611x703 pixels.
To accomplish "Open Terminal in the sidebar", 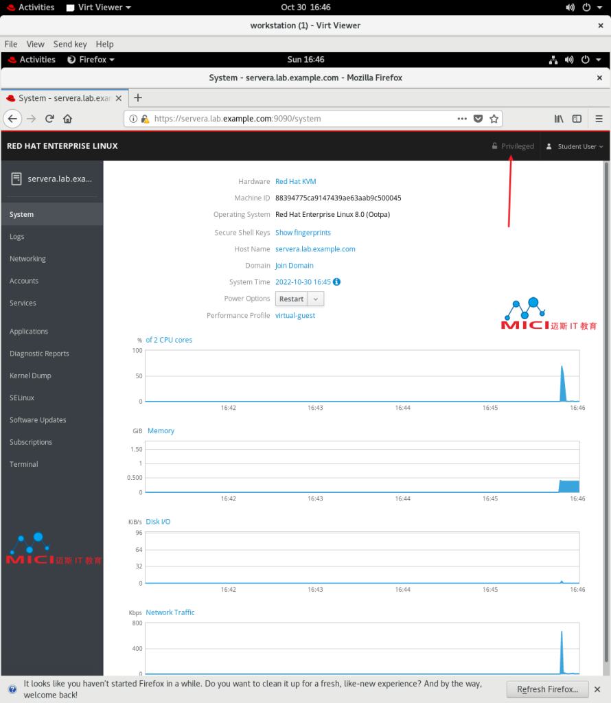I will point(52,464).
